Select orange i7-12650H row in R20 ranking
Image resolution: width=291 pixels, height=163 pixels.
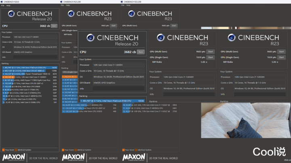pos(30,77)
